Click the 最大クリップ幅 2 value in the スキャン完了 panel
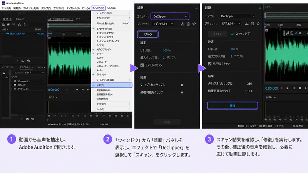Image resolution: width=308 pixels, height=173 pixels. point(231,56)
